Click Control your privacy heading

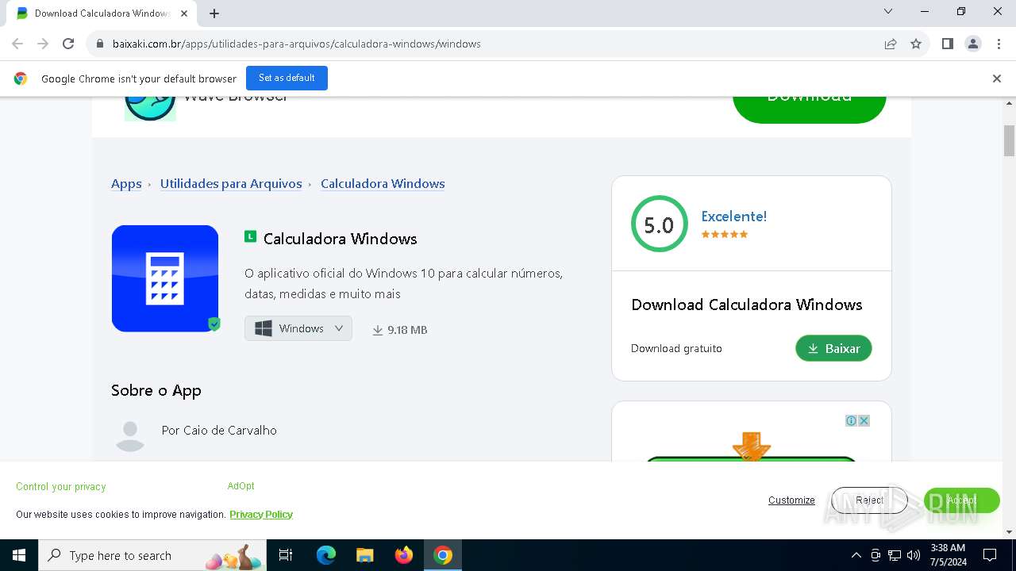(61, 487)
